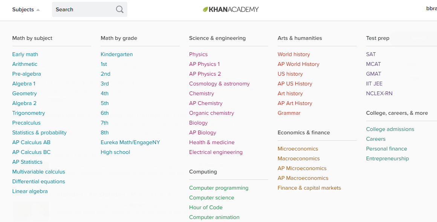Select Algebra 1 under Math by subject
Viewport: 437px width, 222px height.
point(24,84)
